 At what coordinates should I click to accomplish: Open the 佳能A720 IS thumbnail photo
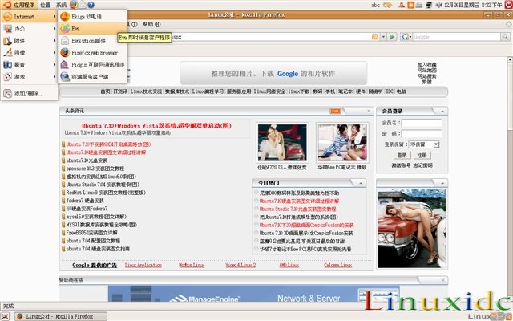282,143
